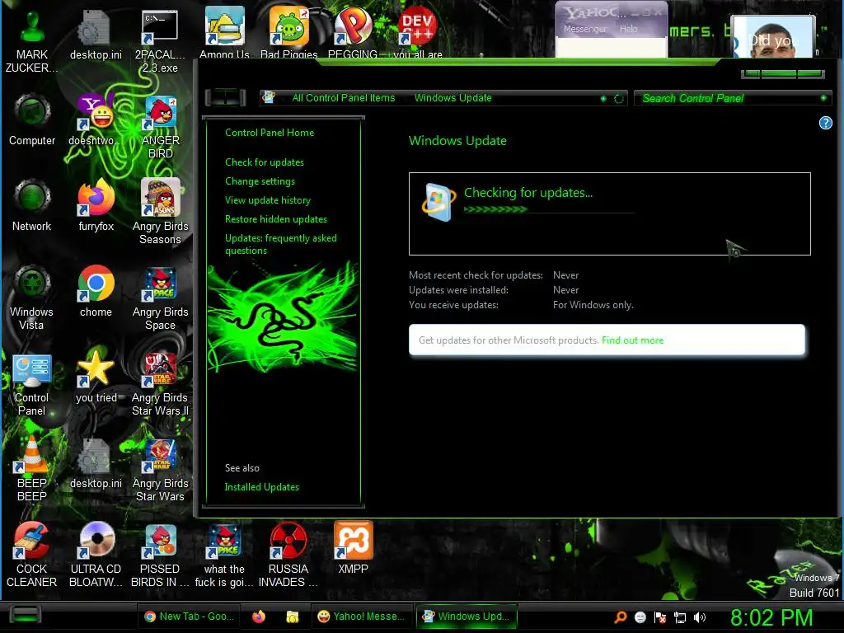Screen dimensions: 844x633
Task: Open the folder icon in the taskbar
Action: click(x=293, y=617)
